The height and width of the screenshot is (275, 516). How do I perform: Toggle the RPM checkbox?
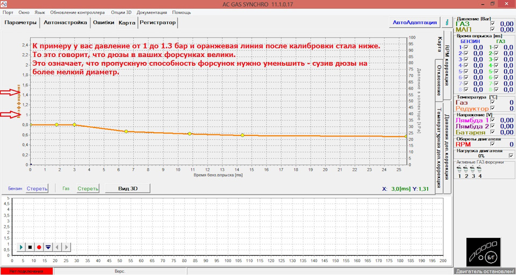click(x=493, y=144)
